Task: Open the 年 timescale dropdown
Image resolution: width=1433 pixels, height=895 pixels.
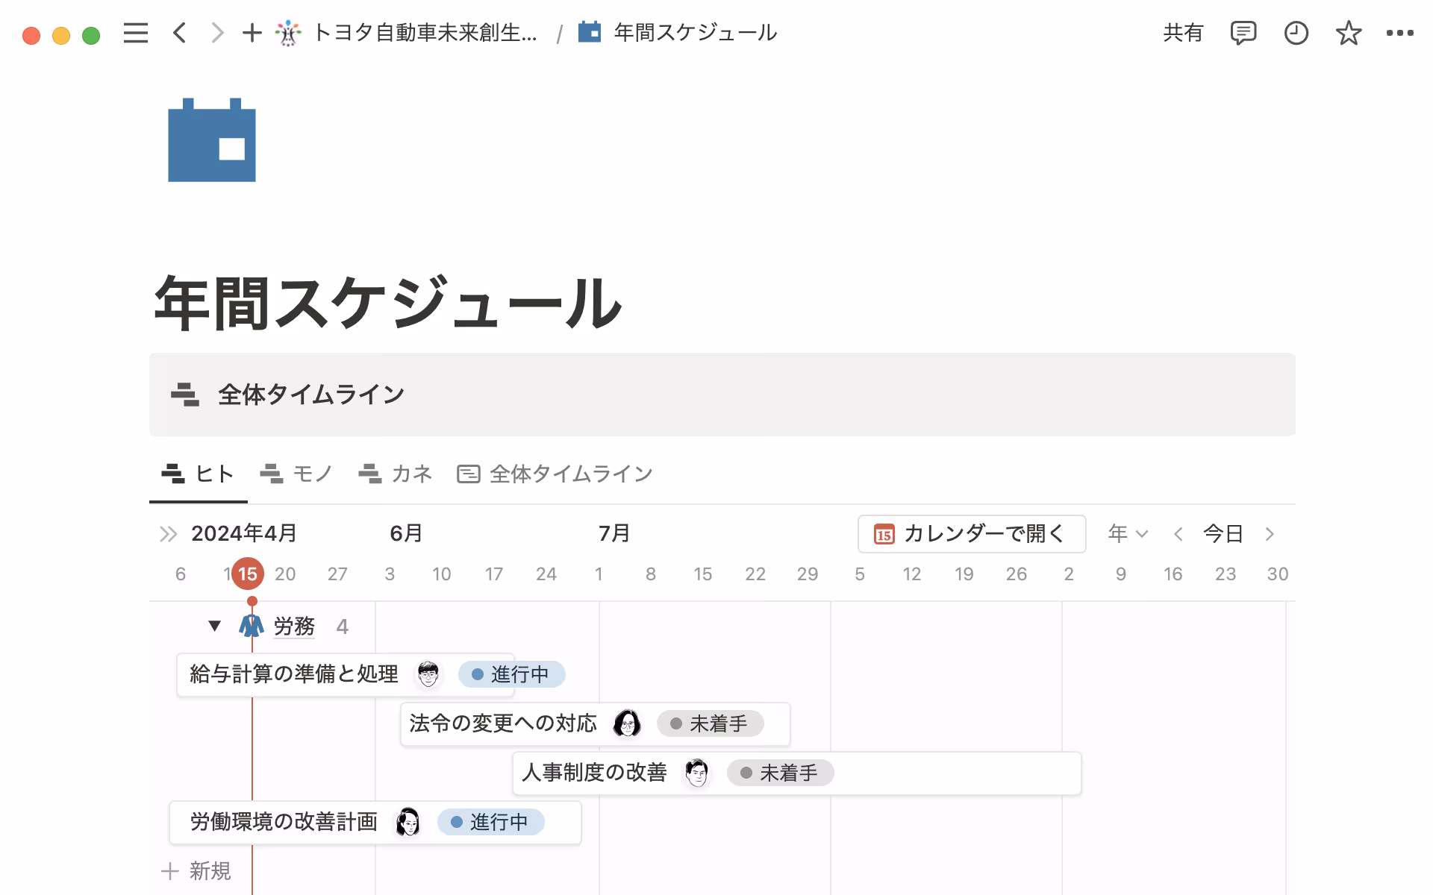Action: [1127, 533]
